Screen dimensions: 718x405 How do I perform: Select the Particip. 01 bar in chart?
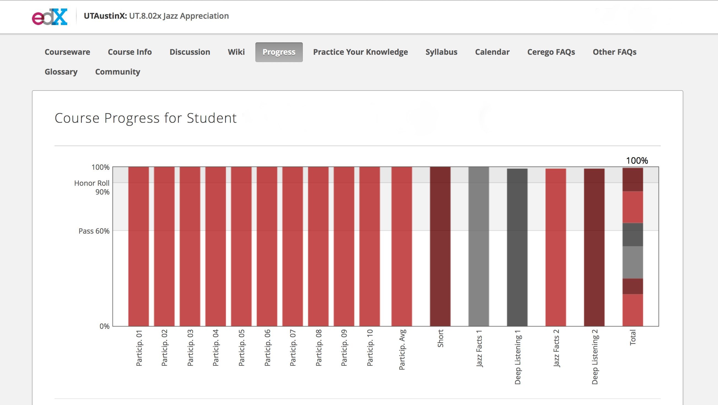(139, 246)
